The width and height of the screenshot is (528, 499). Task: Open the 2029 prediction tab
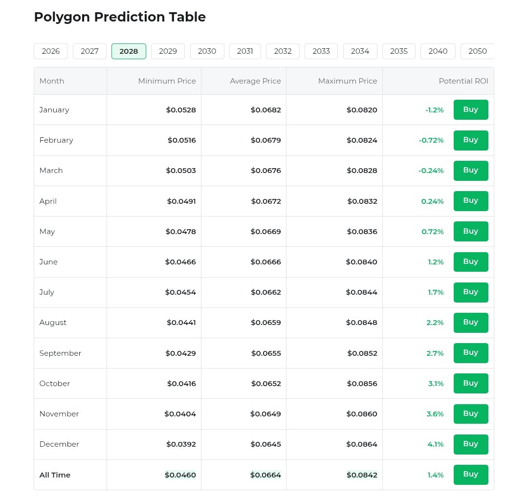[x=168, y=51]
